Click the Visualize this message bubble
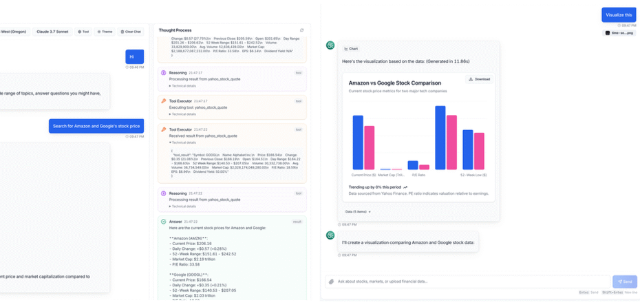Screen dimensions: 640x307 pyautogui.click(x=619, y=14)
